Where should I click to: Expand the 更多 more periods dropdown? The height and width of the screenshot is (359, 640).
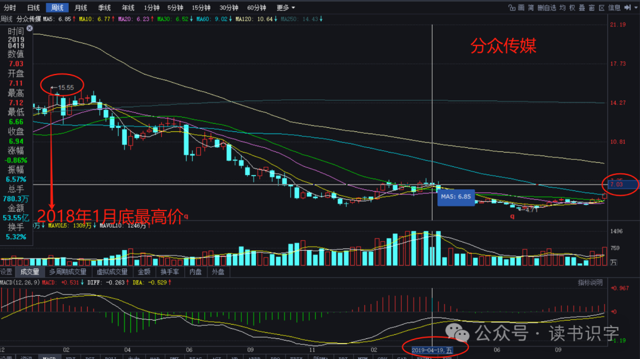[x=286, y=8]
